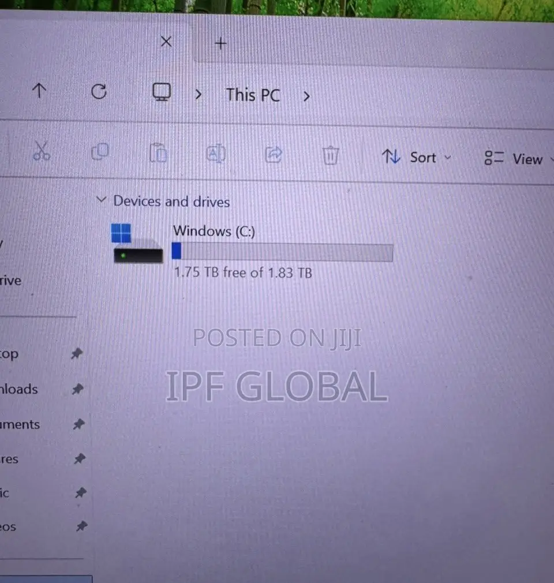Close the current File Explorer tab
The height and width of the screenshot is (583, 554).
(x=166, y=41)
